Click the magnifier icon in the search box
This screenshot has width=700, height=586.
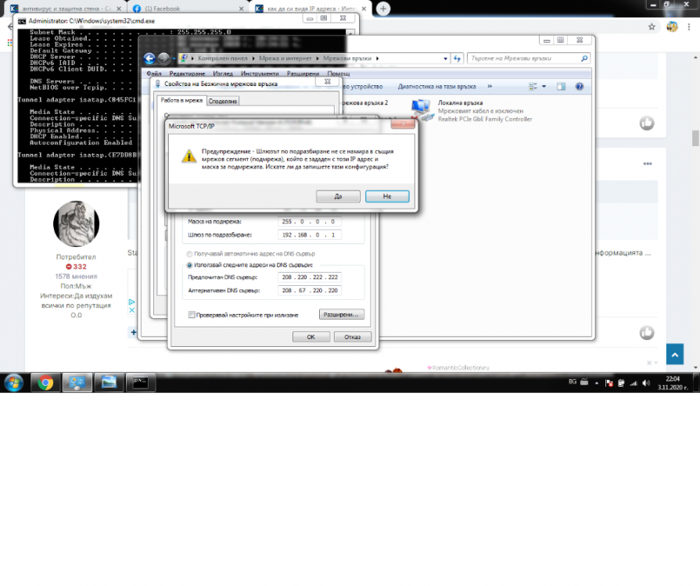click(x=584, y=59)
